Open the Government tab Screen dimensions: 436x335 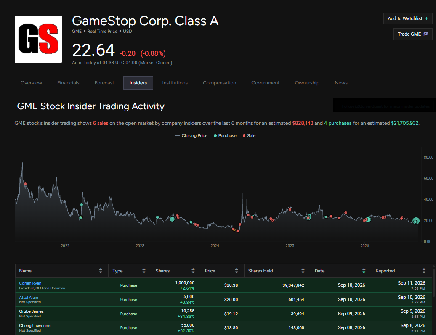(265, 83)
